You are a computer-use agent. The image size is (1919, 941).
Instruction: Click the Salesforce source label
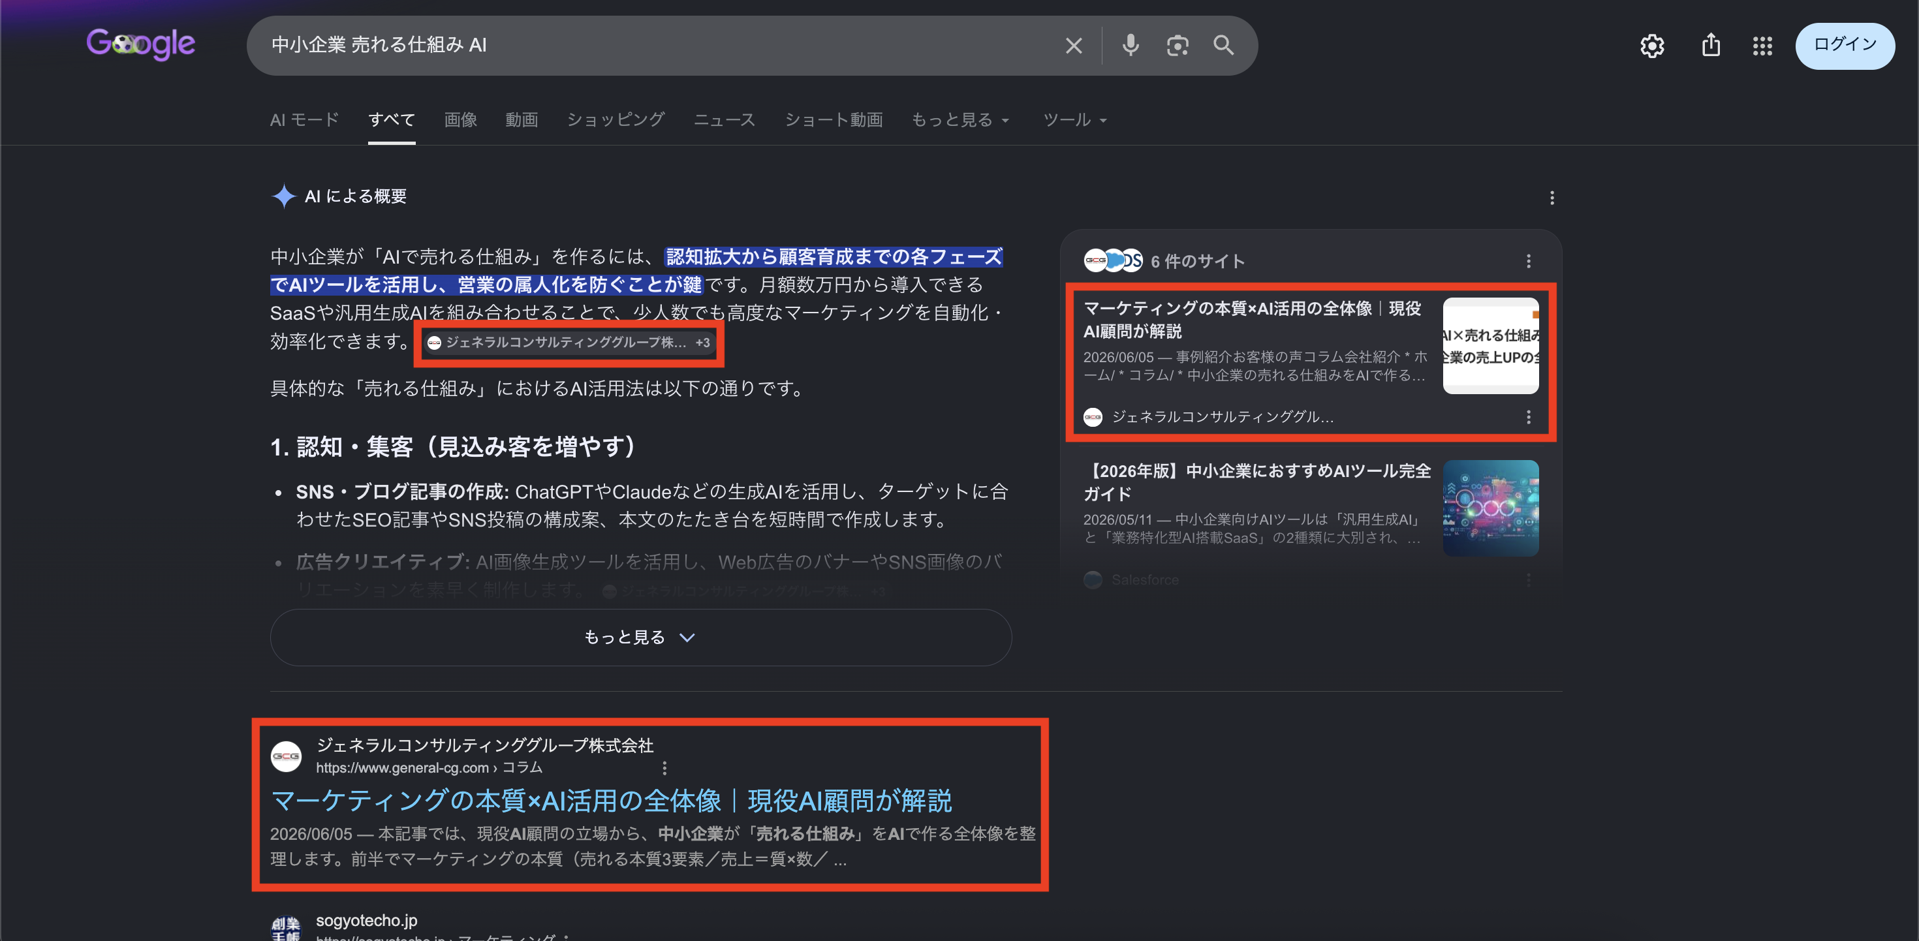1145,579
